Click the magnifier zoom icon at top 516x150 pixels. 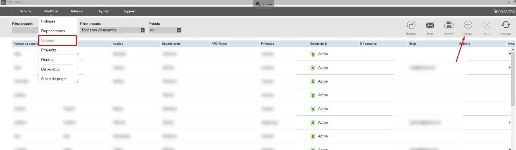(258, 4)
